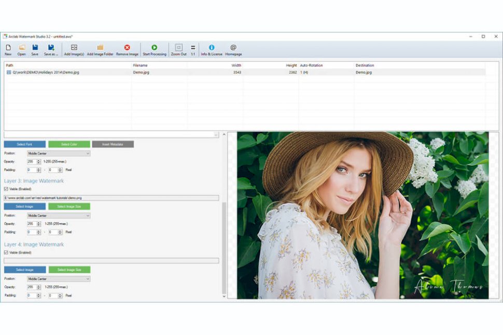Toggle Layer 4 Visible (Enabled) checkbox
The width and height of the screenshot is (503, 335).
[6, 253]
